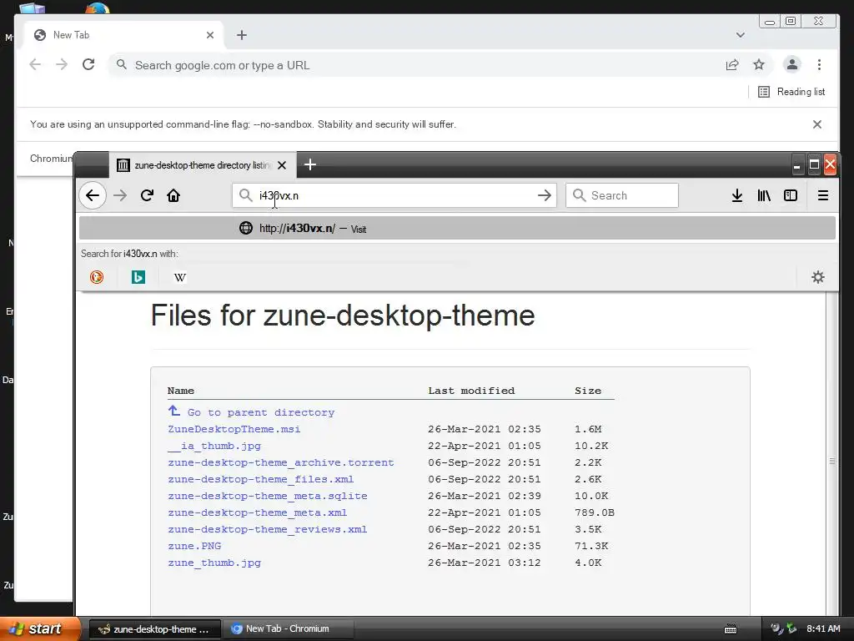This screenshot has width=854, height=641.
Task: Click the Firefox URL field containing i430vx.n
Action: tap(394, 195)
